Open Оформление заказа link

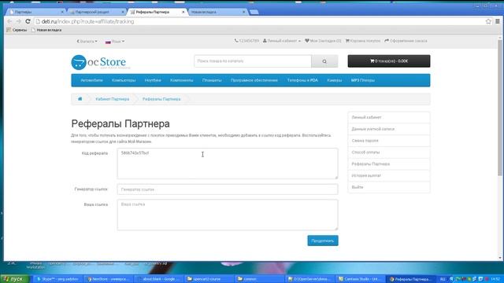coord(406,41)
